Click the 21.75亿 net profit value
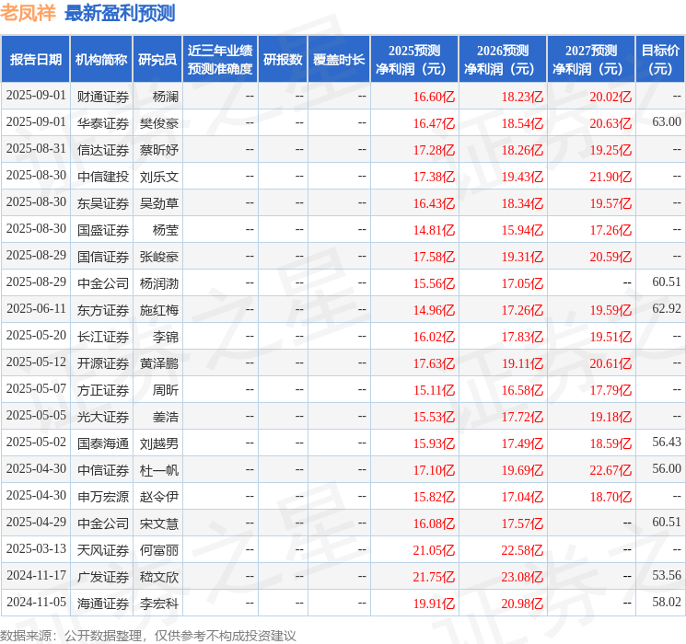This screenshot has width=686, height=644. tap(434, 576)
